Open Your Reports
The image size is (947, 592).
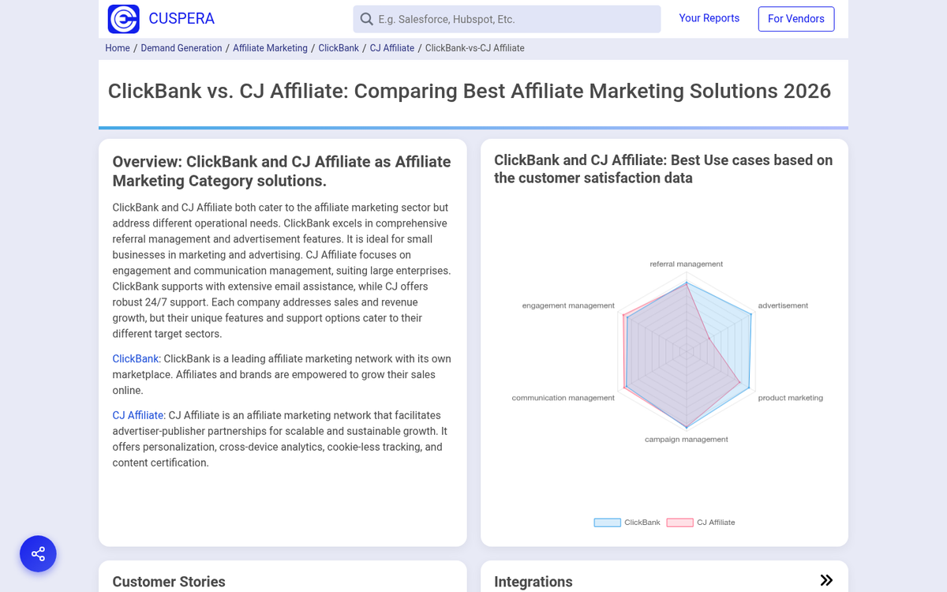709,17
